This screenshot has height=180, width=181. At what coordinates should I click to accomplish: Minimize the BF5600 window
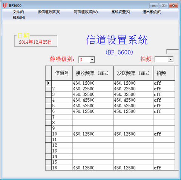154,6
